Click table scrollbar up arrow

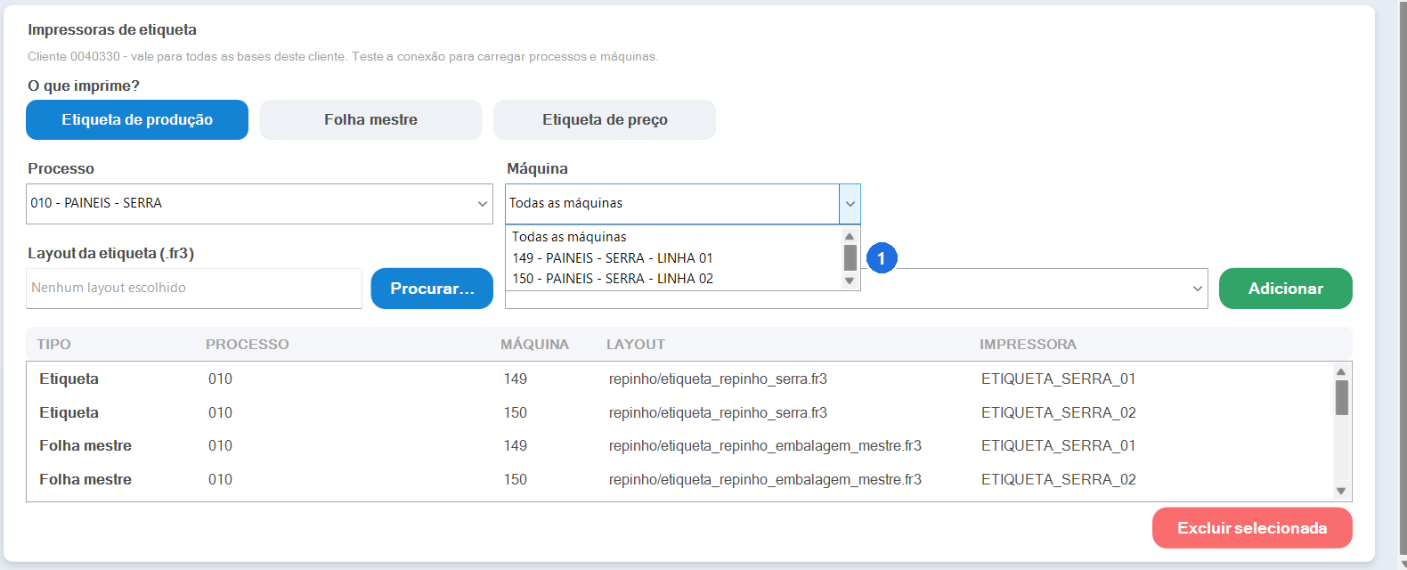pyautogui.click(x=1341, y=371)
